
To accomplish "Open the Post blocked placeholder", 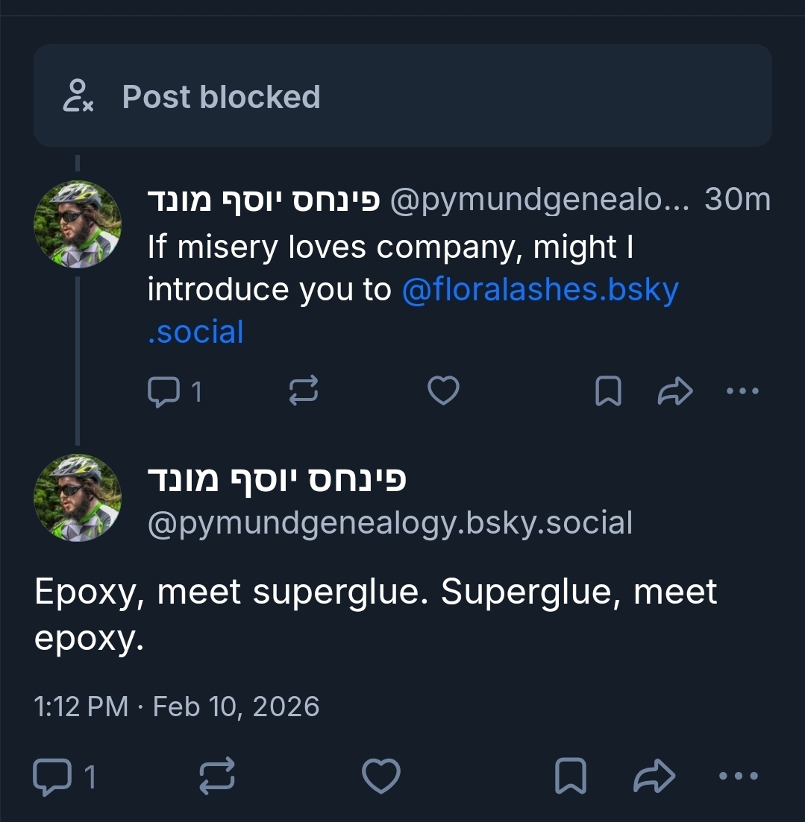I will point(402,96).
